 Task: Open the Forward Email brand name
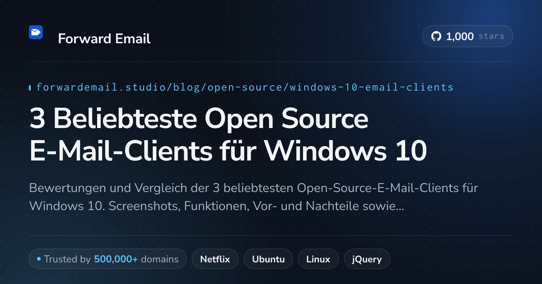[104, 39]
